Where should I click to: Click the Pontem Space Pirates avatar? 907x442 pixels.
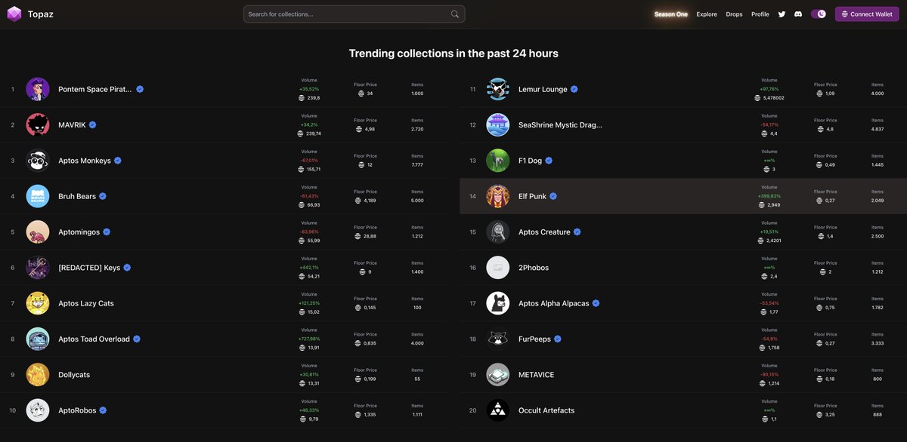[38, 89]
